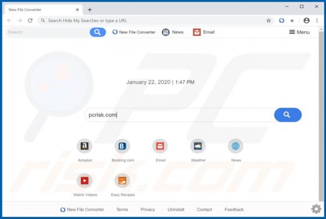Open the Easy Recipes shortcut icon

122,181
